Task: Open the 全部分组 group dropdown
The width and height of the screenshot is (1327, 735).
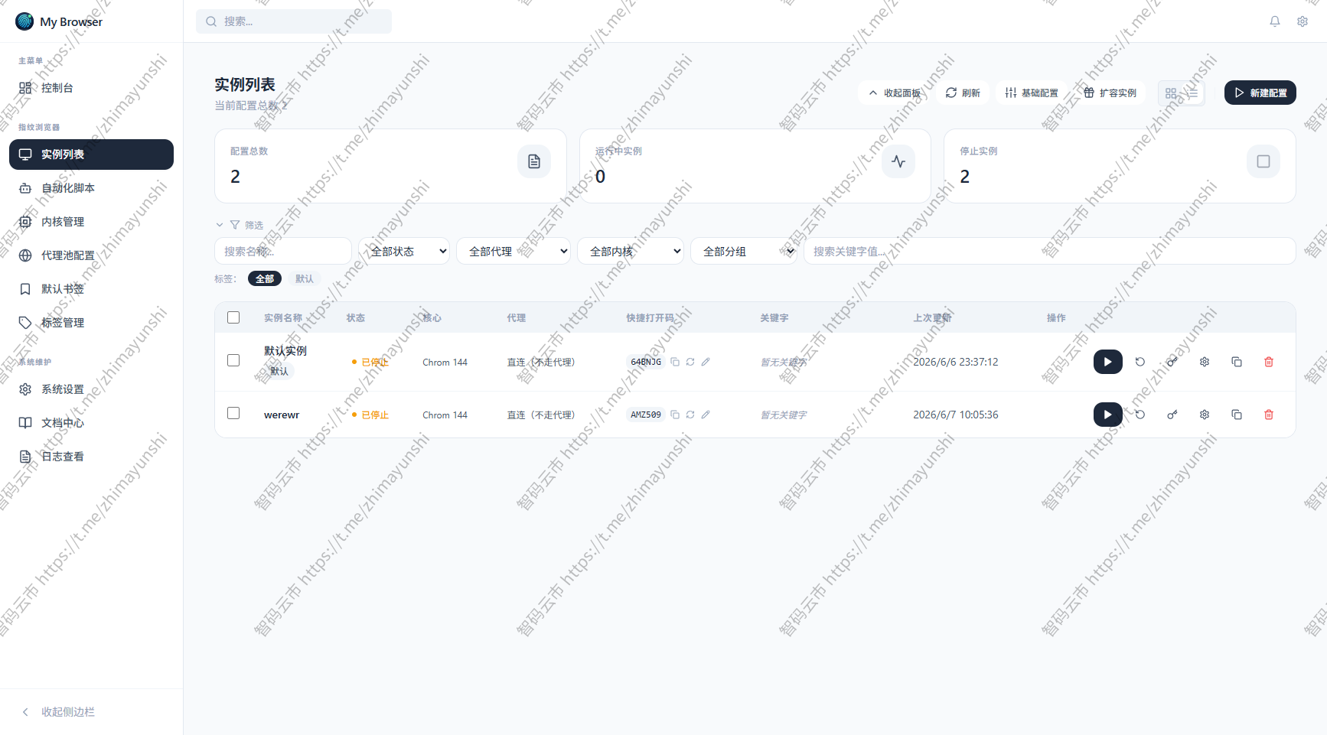Action: (x=744, y=251)
